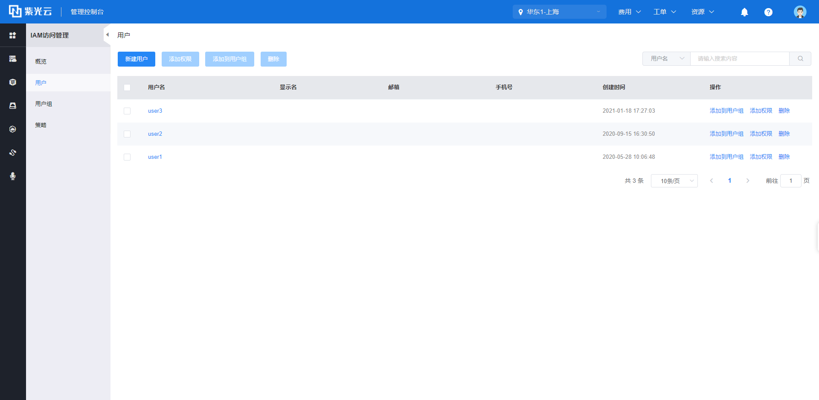This screenshot has height=400, width=819.
Task: Click the cloud server icon in sidebar
Action: coord(13,59)
